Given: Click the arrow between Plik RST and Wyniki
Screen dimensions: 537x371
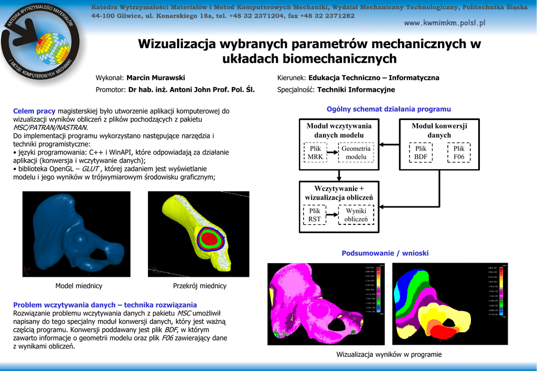Looking at the screenshot, I should coord(332,215).
